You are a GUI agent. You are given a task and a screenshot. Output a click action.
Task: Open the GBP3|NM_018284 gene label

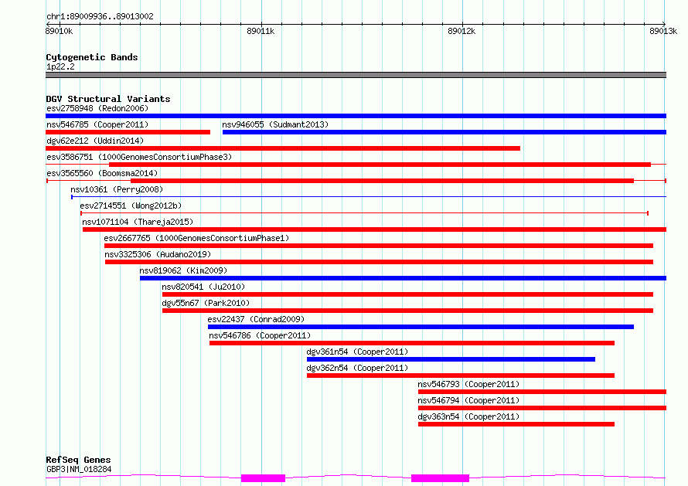tap(79, 469)
